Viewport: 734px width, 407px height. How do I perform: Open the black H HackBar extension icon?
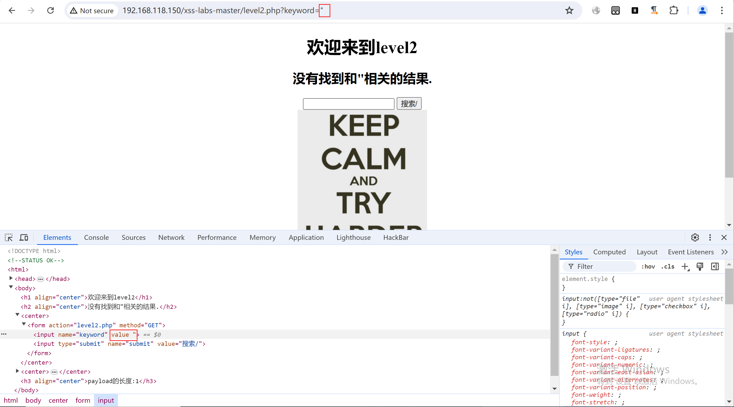click(x=635, y=10)
